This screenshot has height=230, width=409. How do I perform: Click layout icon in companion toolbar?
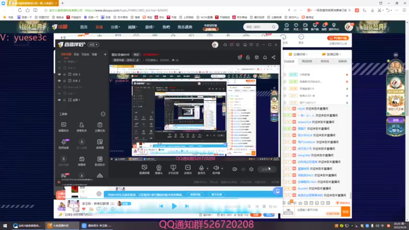click(x=257, y=57)
